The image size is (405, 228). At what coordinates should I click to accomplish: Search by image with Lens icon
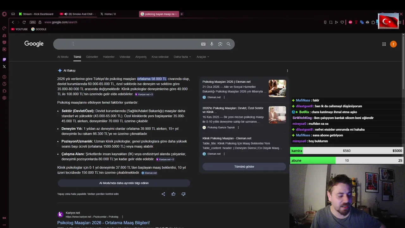(220, 44)
